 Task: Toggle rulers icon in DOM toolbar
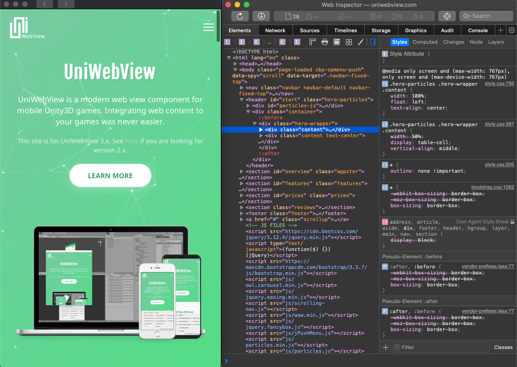pyautogui.click(x=313, y=42)
